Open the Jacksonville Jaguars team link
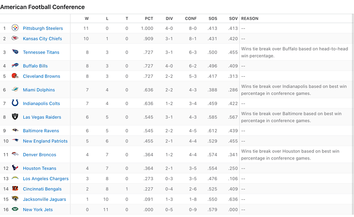The image size is (354, 217). [x=45, y=199]
